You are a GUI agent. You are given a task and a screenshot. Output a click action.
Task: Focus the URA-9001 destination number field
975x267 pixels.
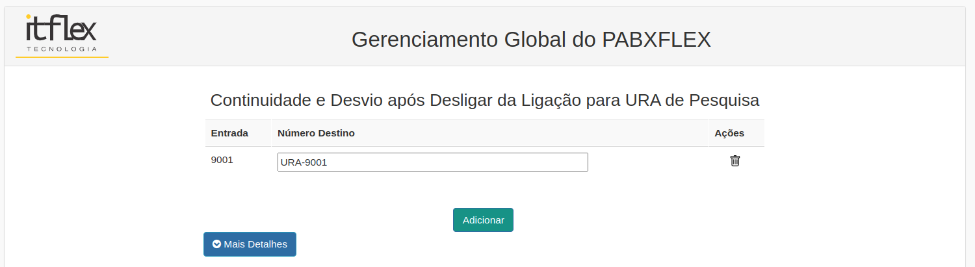click(x=433, y=162)
